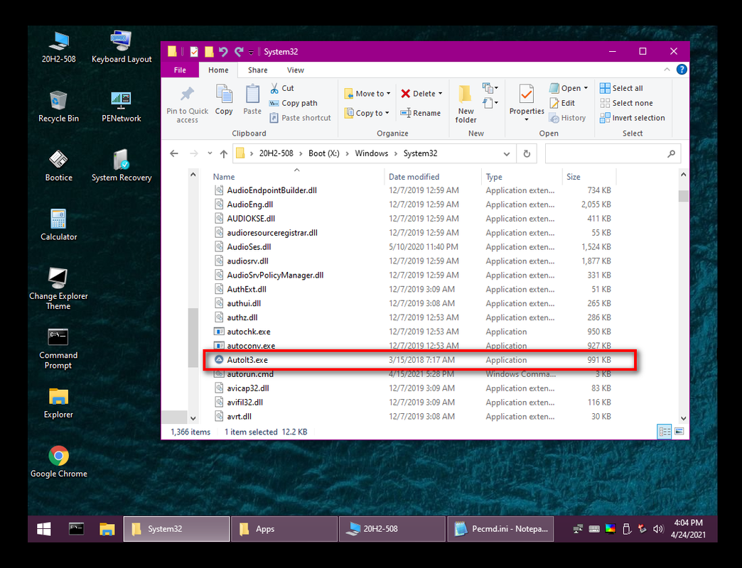The width and height of the screenshot is (742, 568).
Task: Switch to the Home ribbon tab
Action: pos(218,70)
